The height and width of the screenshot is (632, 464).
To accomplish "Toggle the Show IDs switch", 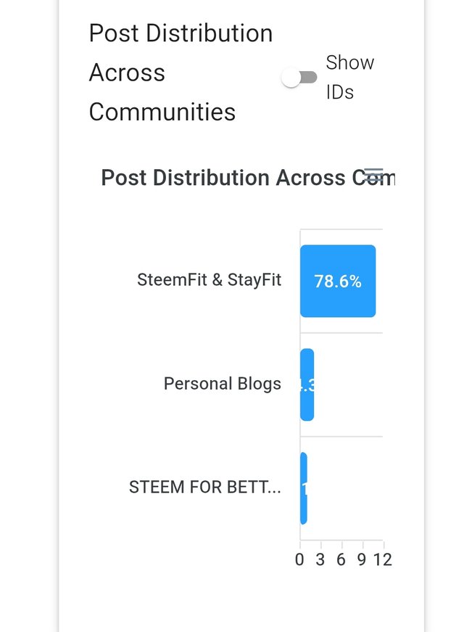I will (299, 78).
